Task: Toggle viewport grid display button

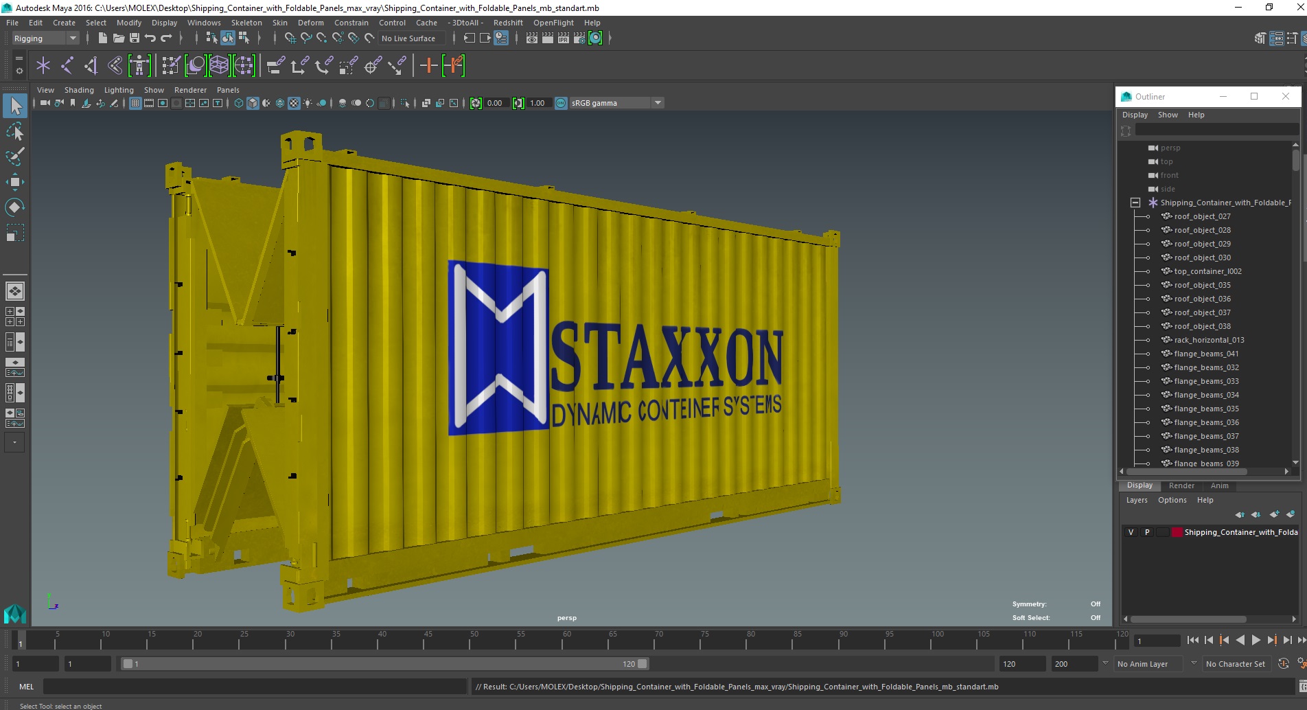Action: 135,103
